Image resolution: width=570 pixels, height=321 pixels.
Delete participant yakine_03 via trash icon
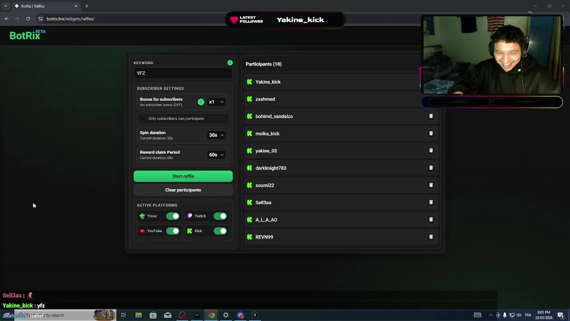point(431,151)
